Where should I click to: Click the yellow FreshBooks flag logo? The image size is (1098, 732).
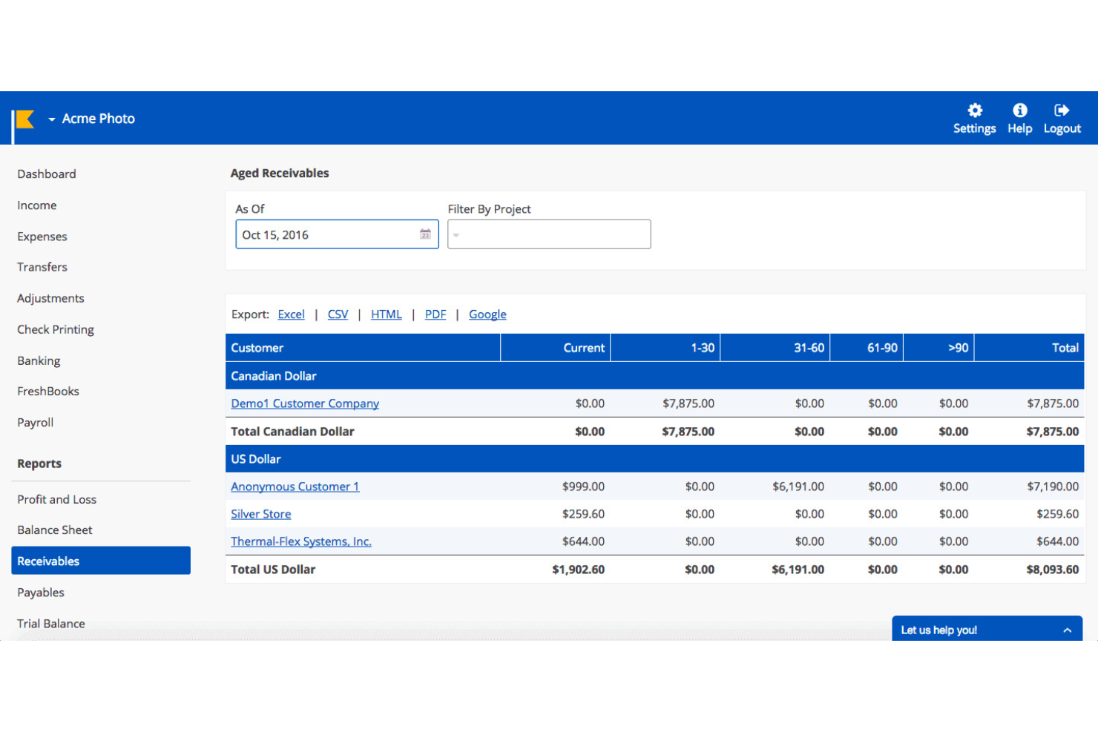tap(23, 118)
